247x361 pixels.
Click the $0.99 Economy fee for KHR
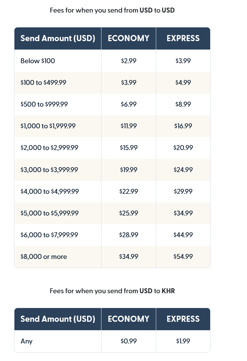tap(128, 341)
